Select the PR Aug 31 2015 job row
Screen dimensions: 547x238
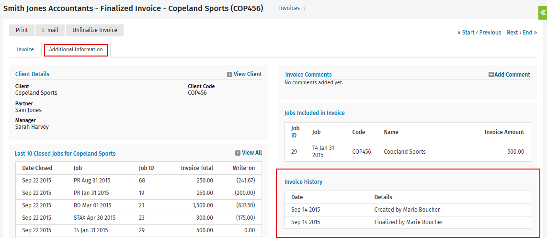click(x=138, y=181)
